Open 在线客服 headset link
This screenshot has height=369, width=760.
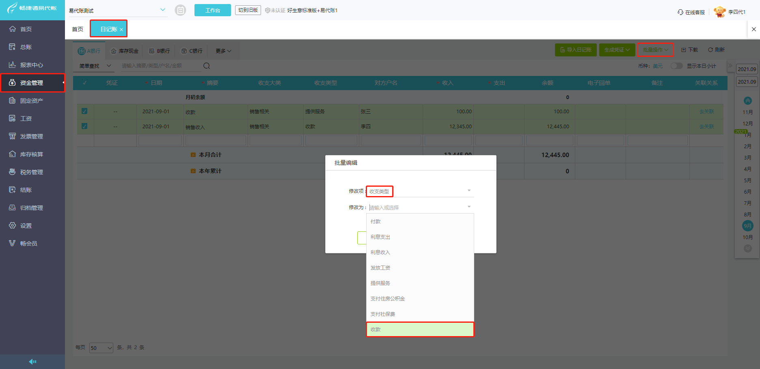point(691,12)
